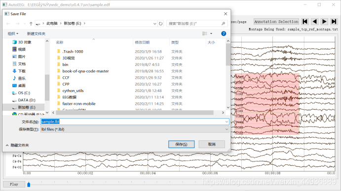Select 新加卷 (E:) drive in sidebar
This screenshot has width=341, height=191.
[24, 107]
